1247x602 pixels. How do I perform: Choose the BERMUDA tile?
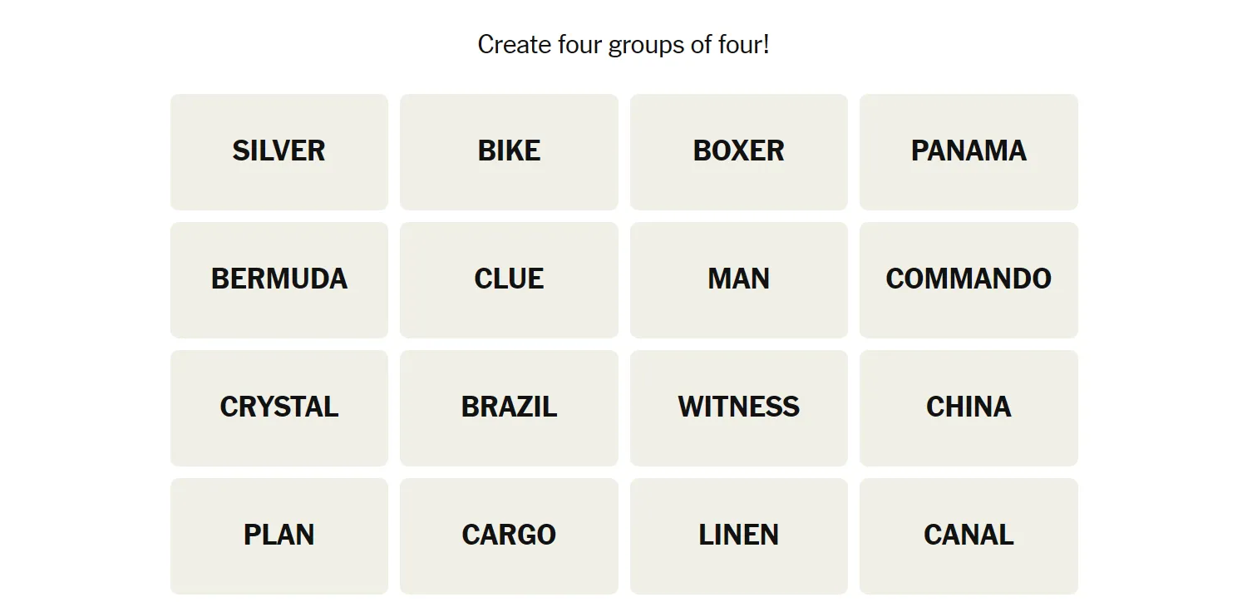279,279
